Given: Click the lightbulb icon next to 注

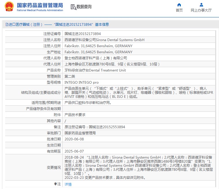Looking at the screenshot, I should 55,184.
